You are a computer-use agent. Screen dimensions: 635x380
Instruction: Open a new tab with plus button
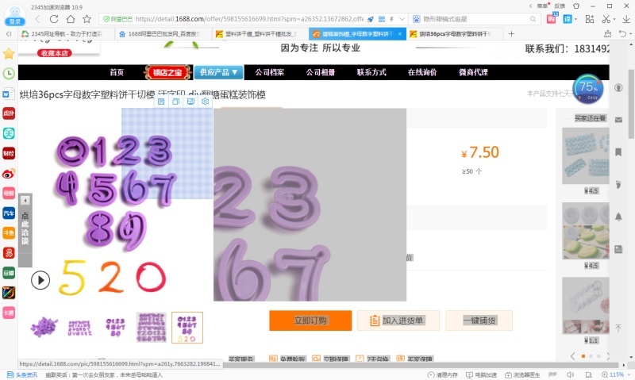pyautogui.click(x=511, y=34)
